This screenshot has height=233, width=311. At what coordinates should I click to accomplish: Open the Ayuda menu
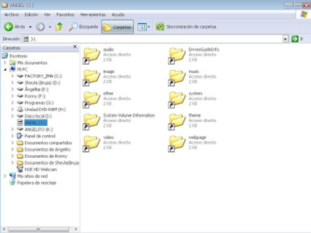[118, 15]
